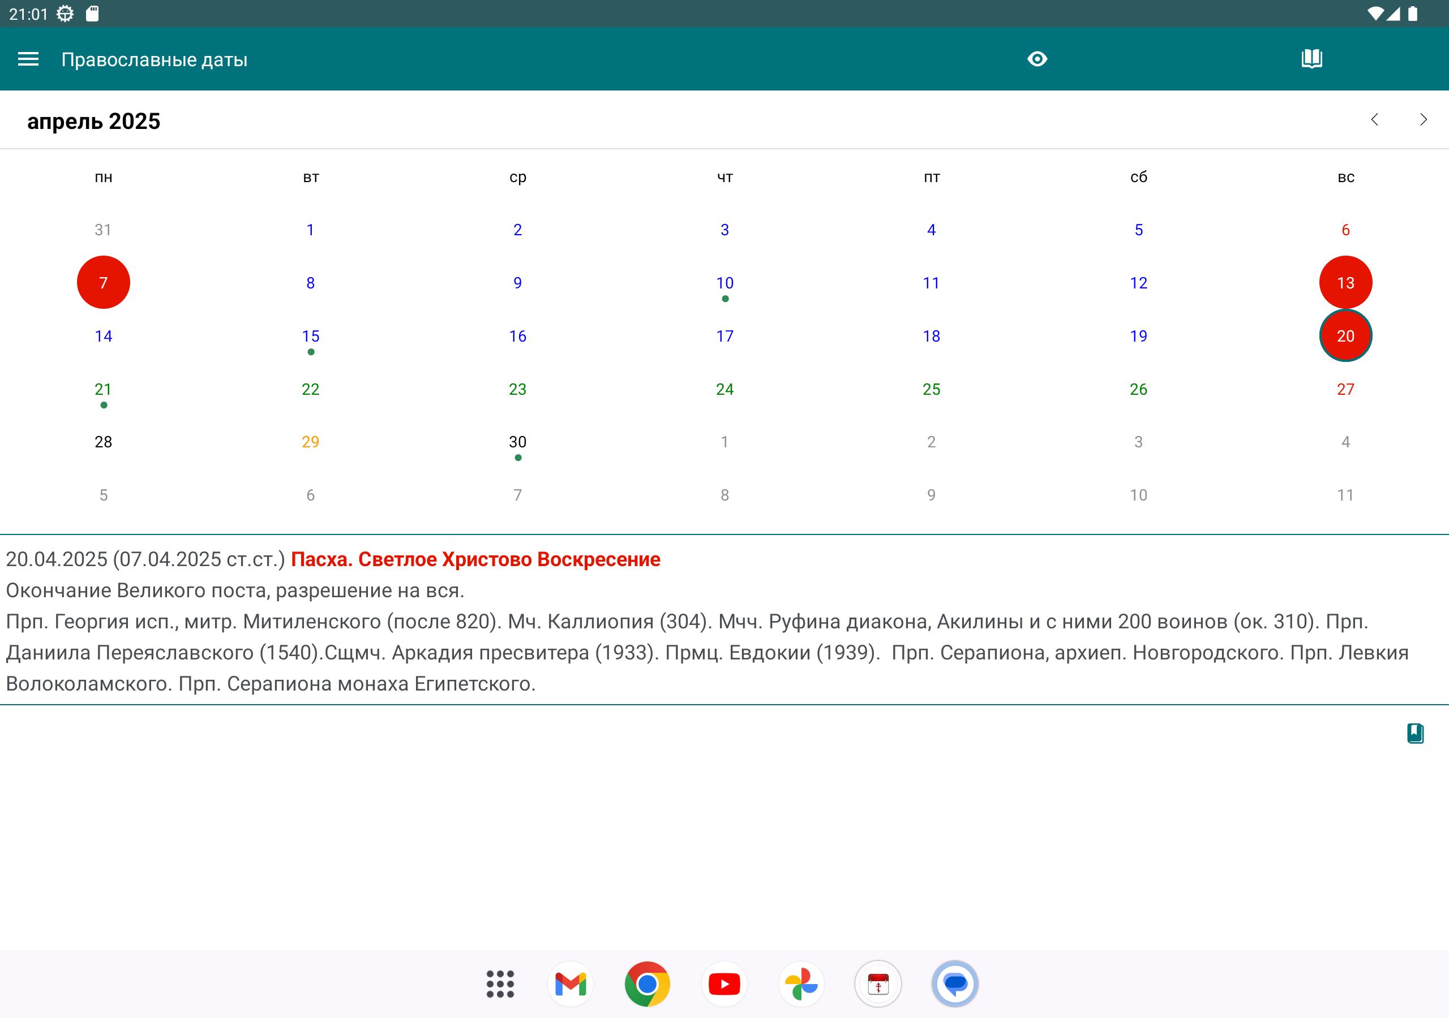The height and width of the screenshot is (1018, 1449).
Task: Launch Chrome from the dock
Action: coord(647,984)
